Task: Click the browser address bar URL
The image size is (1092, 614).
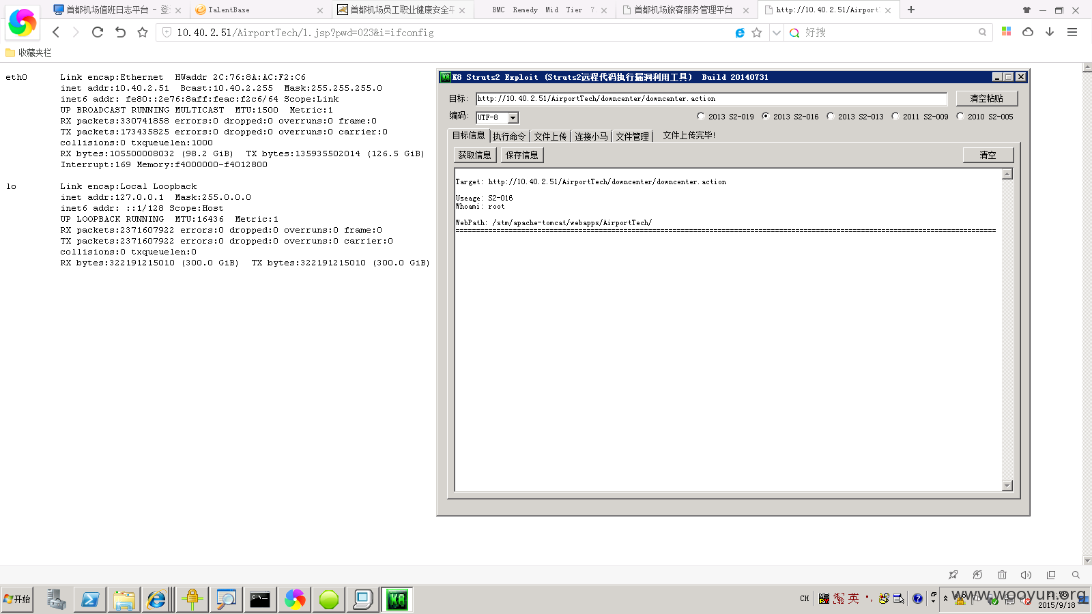Action: 305,33
